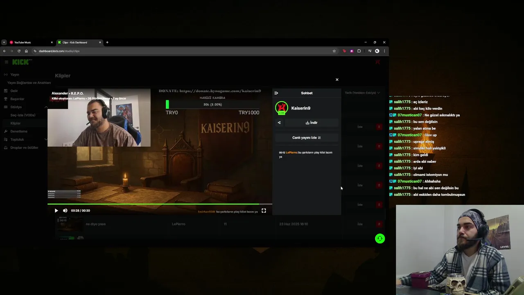Download clip with İndir button
This screenshot has height=295, width=524.
(x=312, y=123)
